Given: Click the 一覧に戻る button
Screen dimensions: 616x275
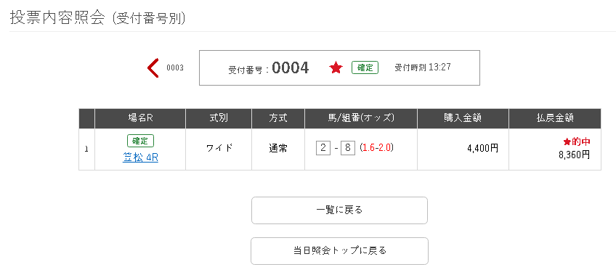Looking at the screenshot, I should [x=339, y=210].
